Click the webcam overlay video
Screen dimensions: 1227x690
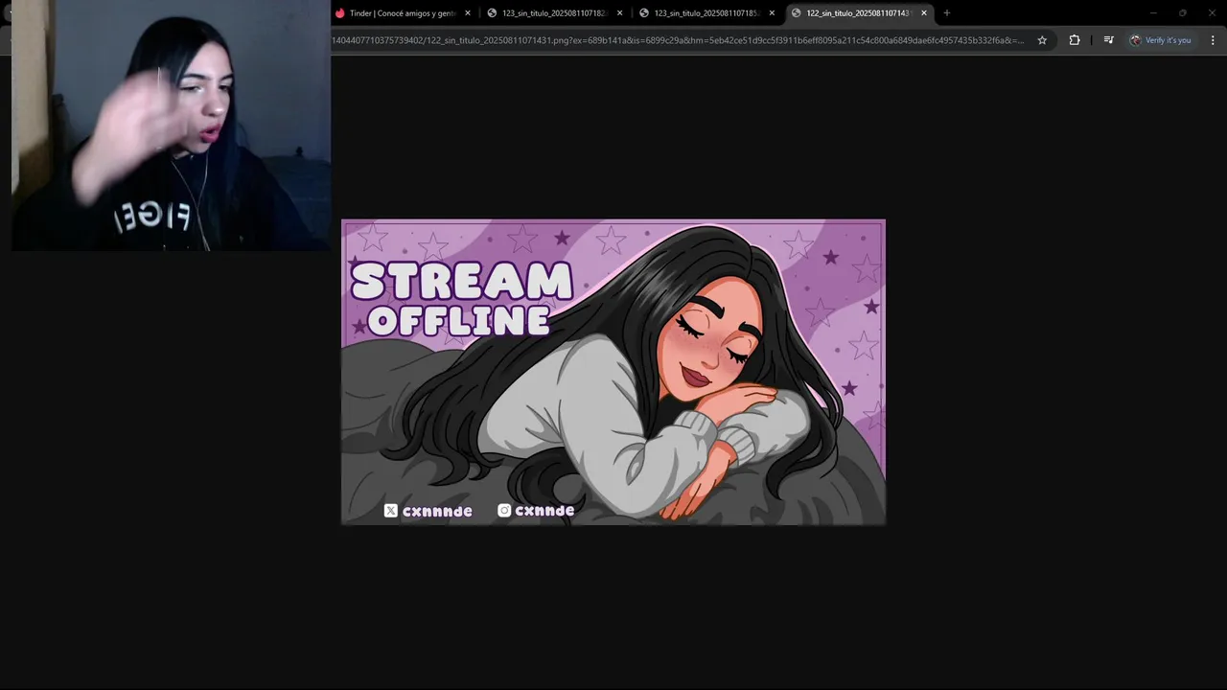(171, 126)
